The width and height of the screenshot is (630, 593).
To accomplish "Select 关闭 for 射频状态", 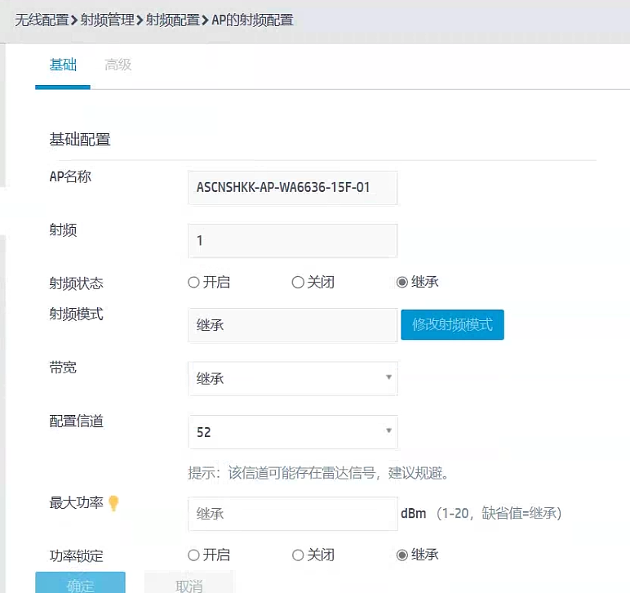I will 298,283.
